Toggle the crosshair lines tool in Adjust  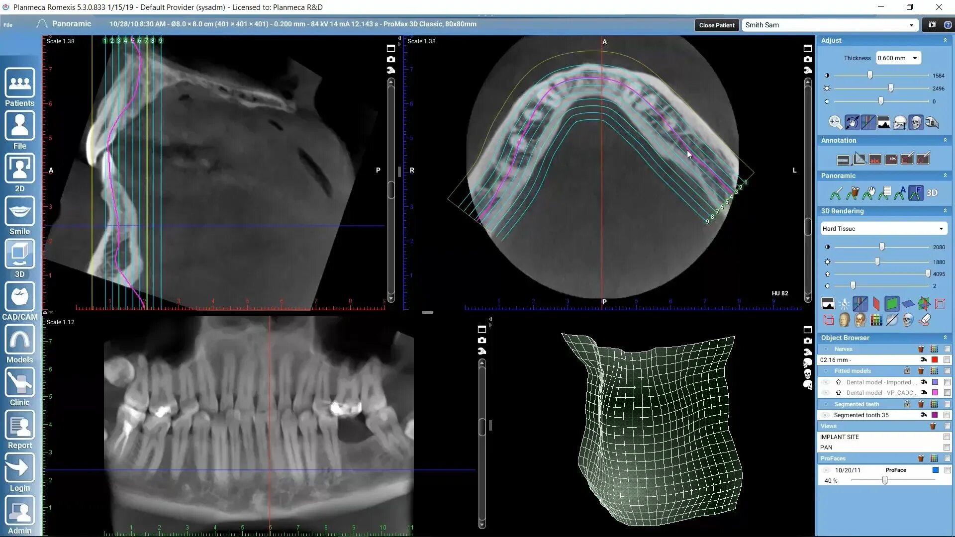(x=867, y=122)
